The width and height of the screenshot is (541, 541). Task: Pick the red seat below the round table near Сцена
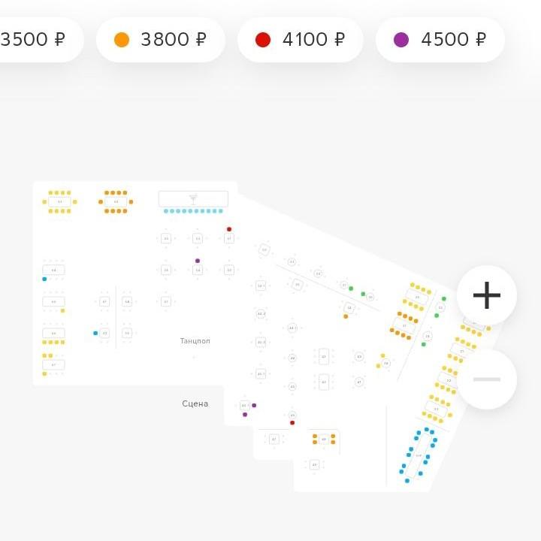(x=292, y=423)
